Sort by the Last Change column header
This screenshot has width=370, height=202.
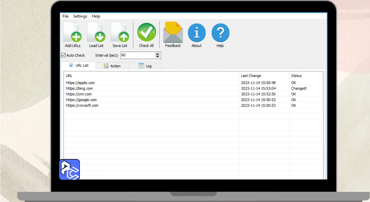pos(251,76)
